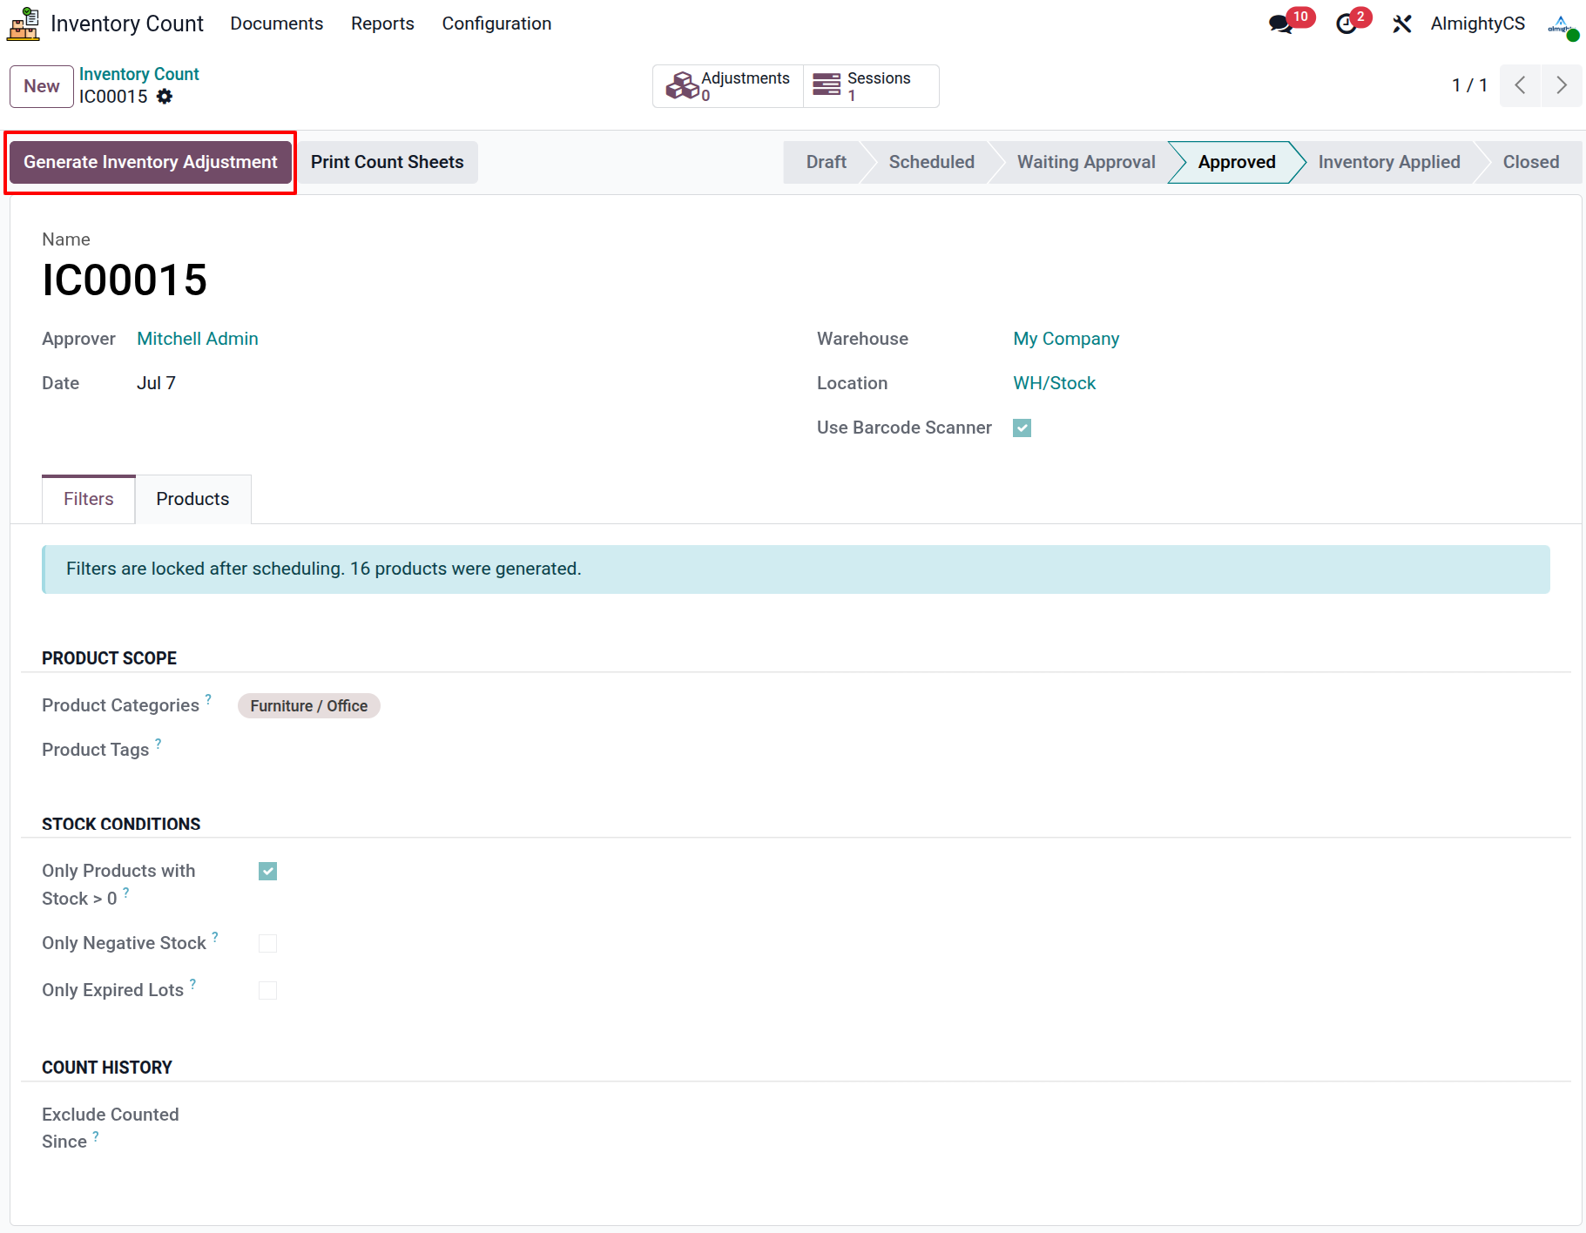Enable Only Negative Stock checkbox
The width and height of the screenshot is (1586, 1233).
(268, 944)
